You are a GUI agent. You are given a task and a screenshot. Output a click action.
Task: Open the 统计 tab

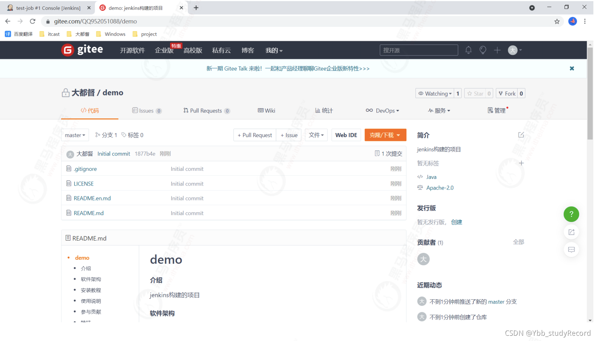coord(324,111)
